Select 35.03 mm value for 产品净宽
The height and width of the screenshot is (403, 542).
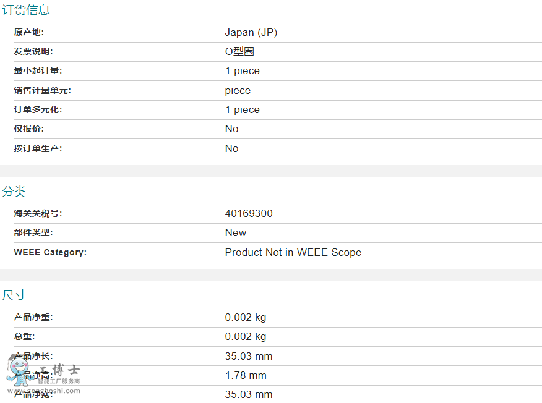[249, 395]
